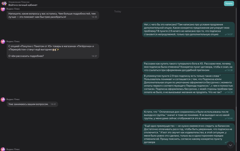Click Яндекс Плюс avatar beside the 14:35 message
The height and width of the screenshot is (151, 240).
pos(3,9)
